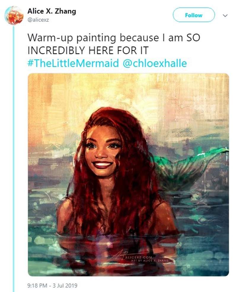Click Alice X. Zhang's profile avatar
Viewport: 237px width, 292px height.
click(x=14, y=15)
